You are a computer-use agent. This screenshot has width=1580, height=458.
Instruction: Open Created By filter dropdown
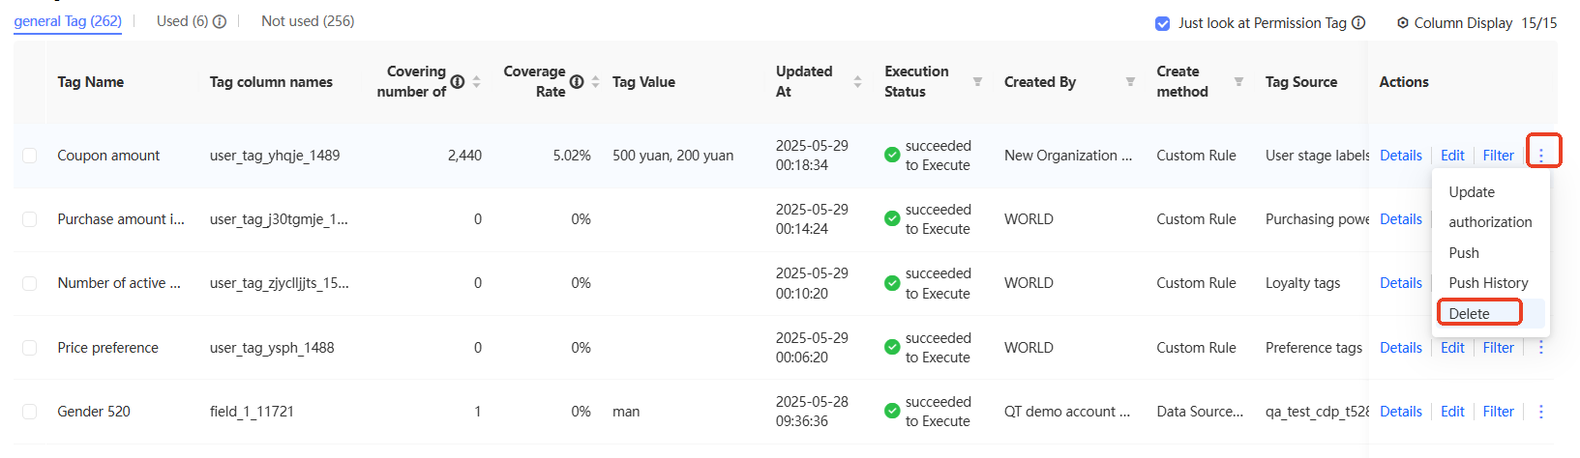pyautogui.click(x=1130, y=82)
